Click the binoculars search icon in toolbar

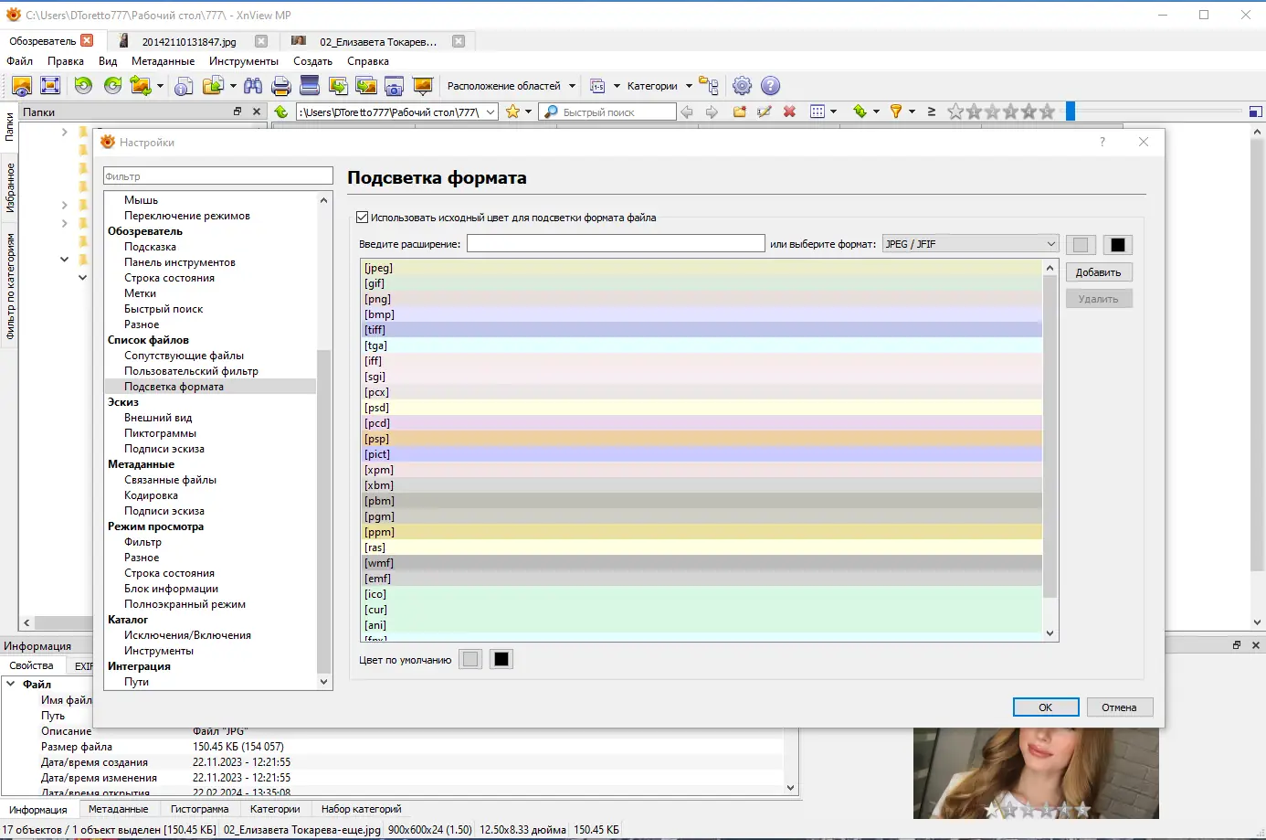pos(253,86)
